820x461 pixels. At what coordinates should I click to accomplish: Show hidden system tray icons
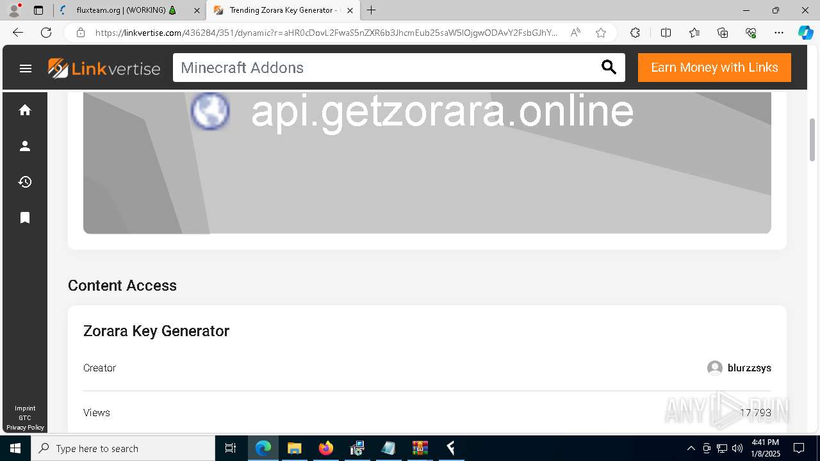[x=691, y=448]
